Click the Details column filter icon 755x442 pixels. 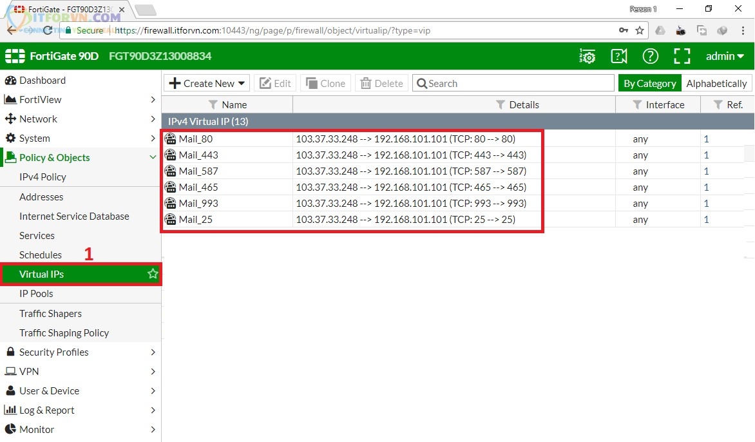(500, 104)
